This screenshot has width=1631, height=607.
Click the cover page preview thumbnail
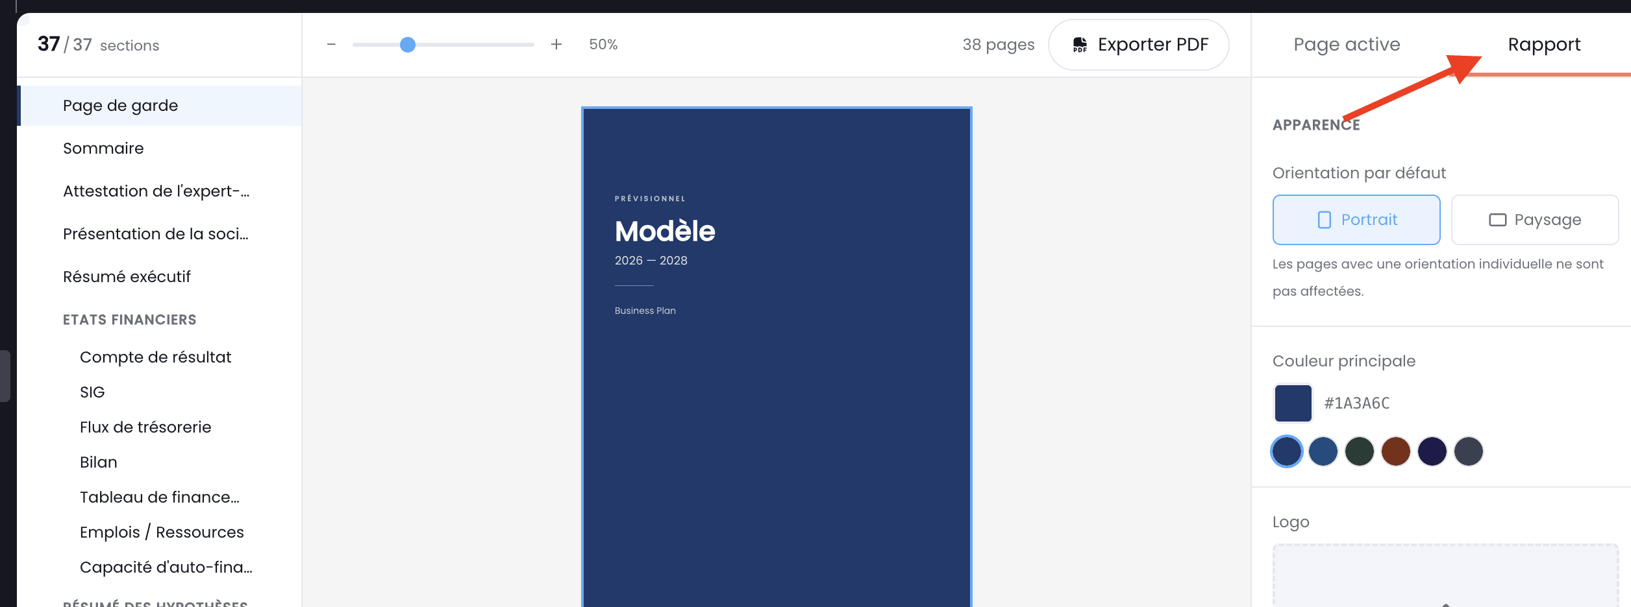click(x=777, y=357)
